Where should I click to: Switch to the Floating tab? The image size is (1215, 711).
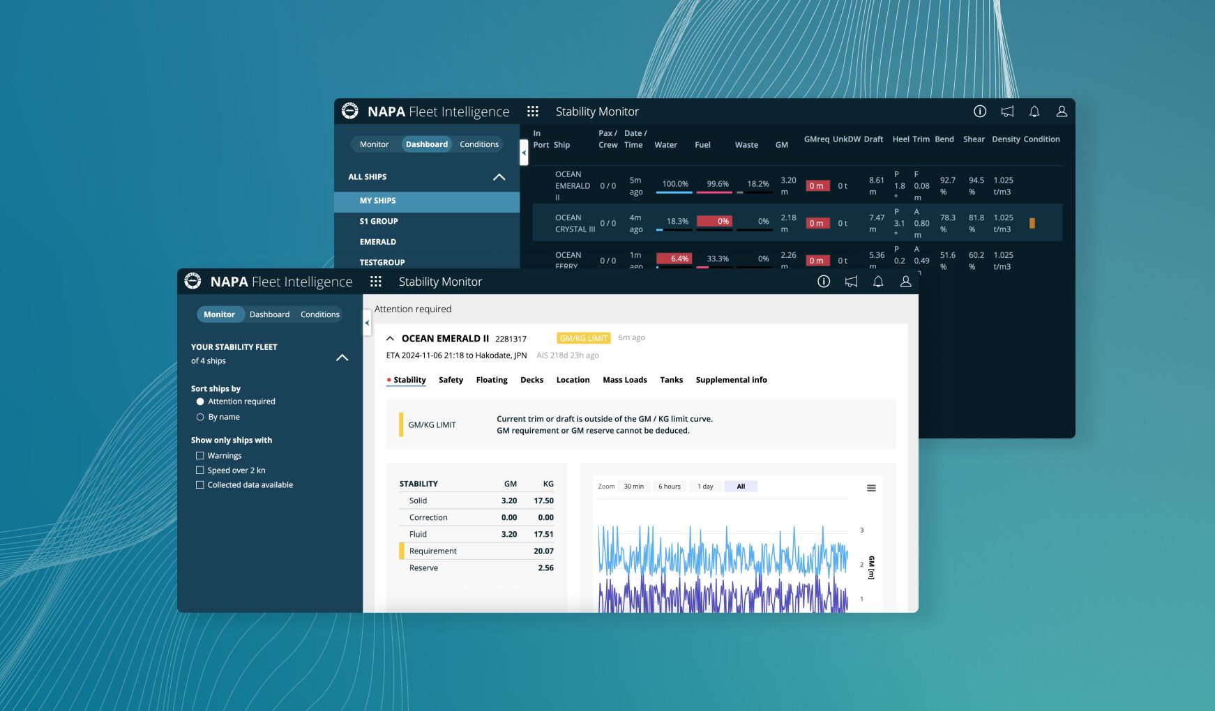pos(492,380)
